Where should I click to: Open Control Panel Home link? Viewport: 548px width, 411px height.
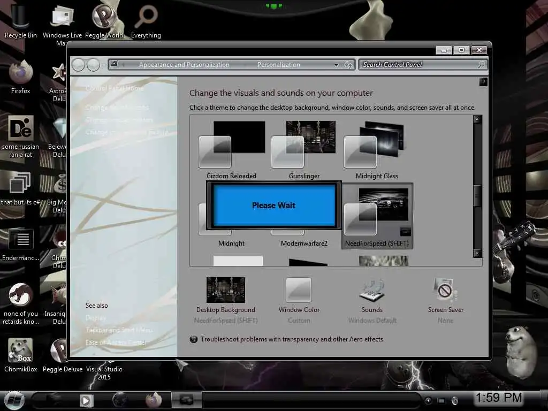click(115, 88)
